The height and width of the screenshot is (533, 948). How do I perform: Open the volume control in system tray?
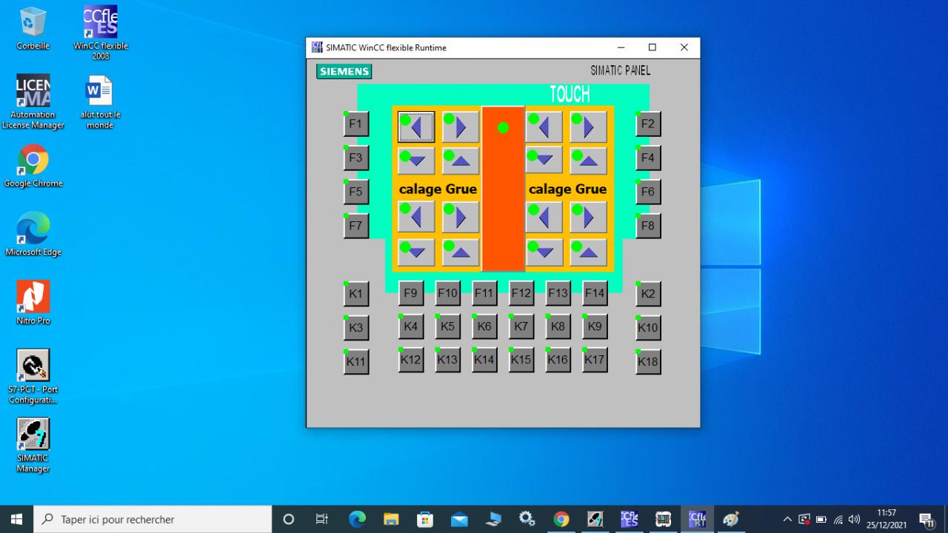click(x=854, y=519)
